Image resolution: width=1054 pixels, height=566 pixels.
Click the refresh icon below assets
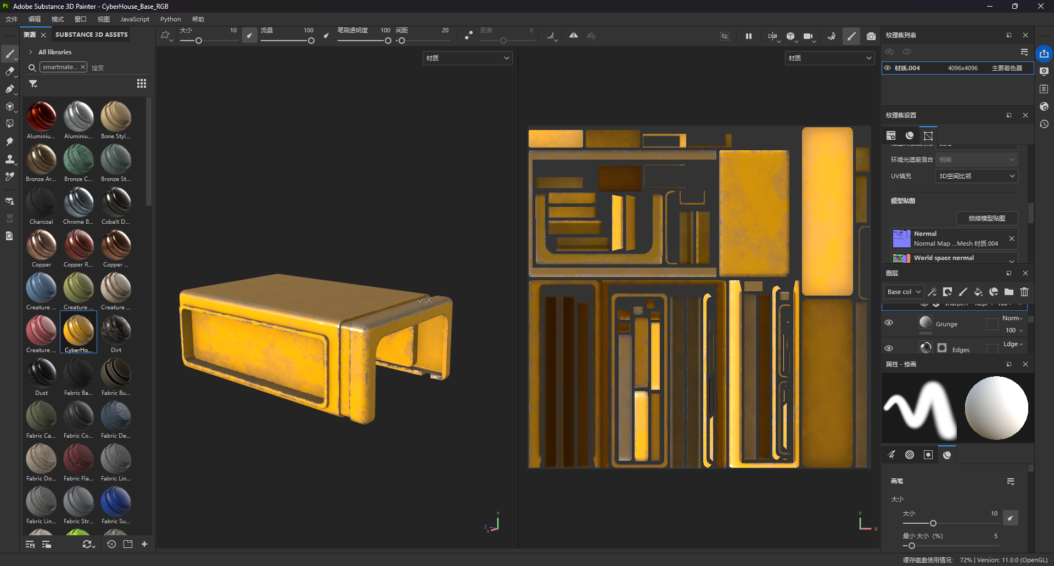88,544
